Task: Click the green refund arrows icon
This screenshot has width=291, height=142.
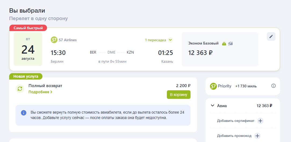Action: (20, 89)
